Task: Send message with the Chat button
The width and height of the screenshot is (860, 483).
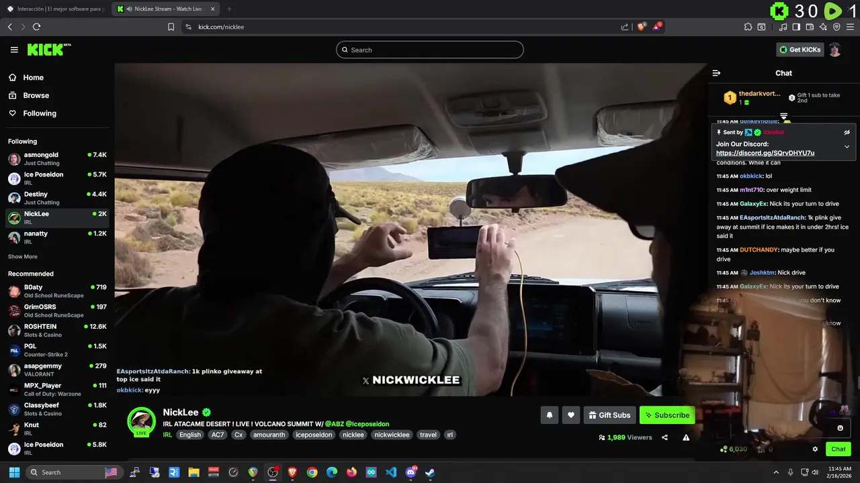Action: coord(838,449)
